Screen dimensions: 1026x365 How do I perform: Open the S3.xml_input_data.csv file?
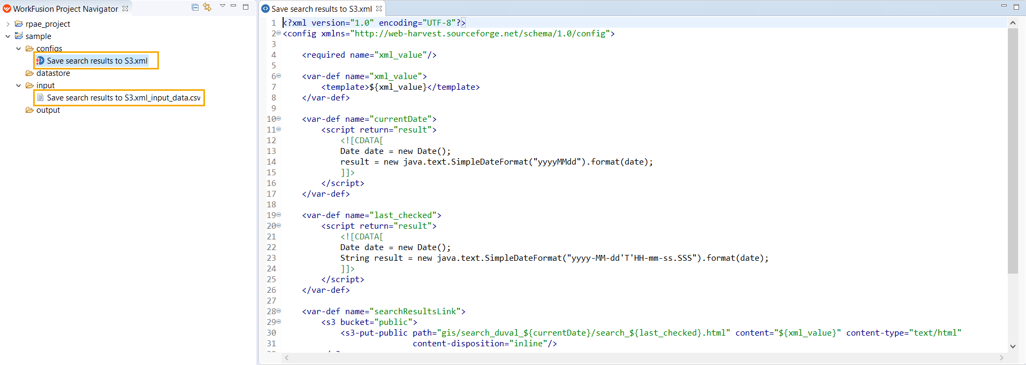coord(124,98)
